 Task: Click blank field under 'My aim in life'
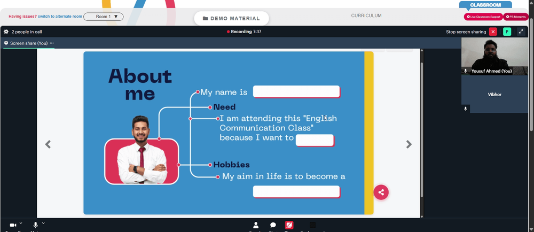(x=296, y=191)
